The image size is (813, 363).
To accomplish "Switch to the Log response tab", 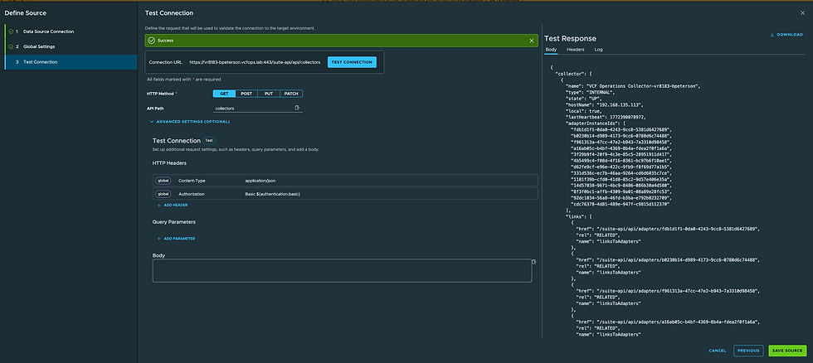I will [598, 50].
